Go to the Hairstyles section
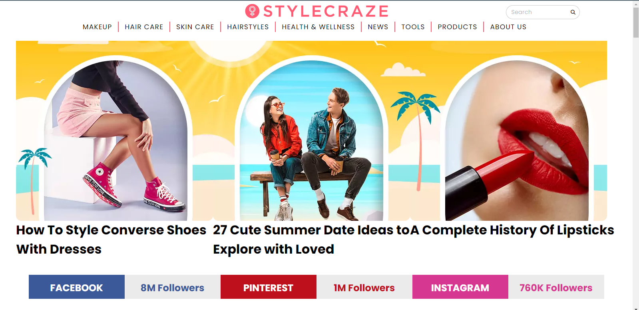The image size is (639, 310). pos(248,27)
